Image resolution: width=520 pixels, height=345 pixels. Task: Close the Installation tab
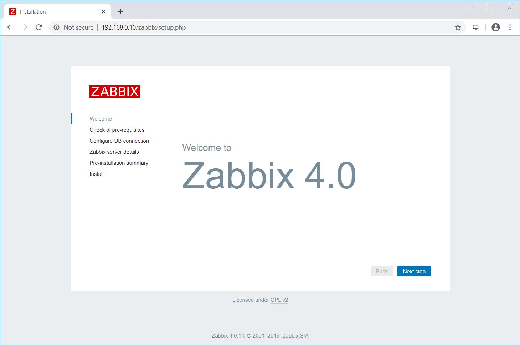[104, 11]
